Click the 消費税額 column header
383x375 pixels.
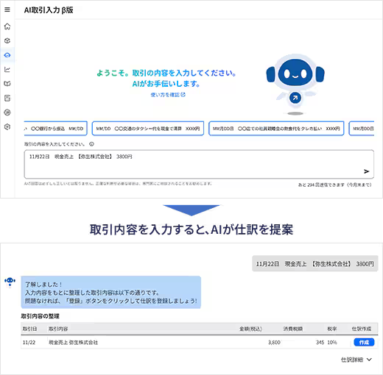[x=293, y=329]
